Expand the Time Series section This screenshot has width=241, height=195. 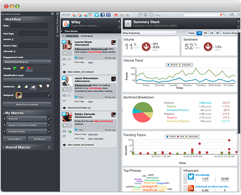point(62,31)
